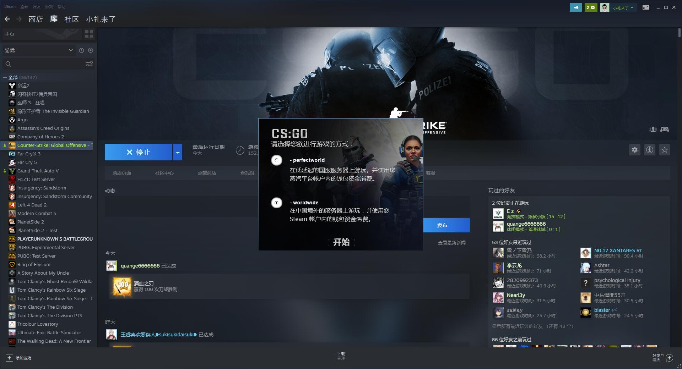682x369 pixels.
Task: Add CS:GO to favorites star
Action: point(665,150)
